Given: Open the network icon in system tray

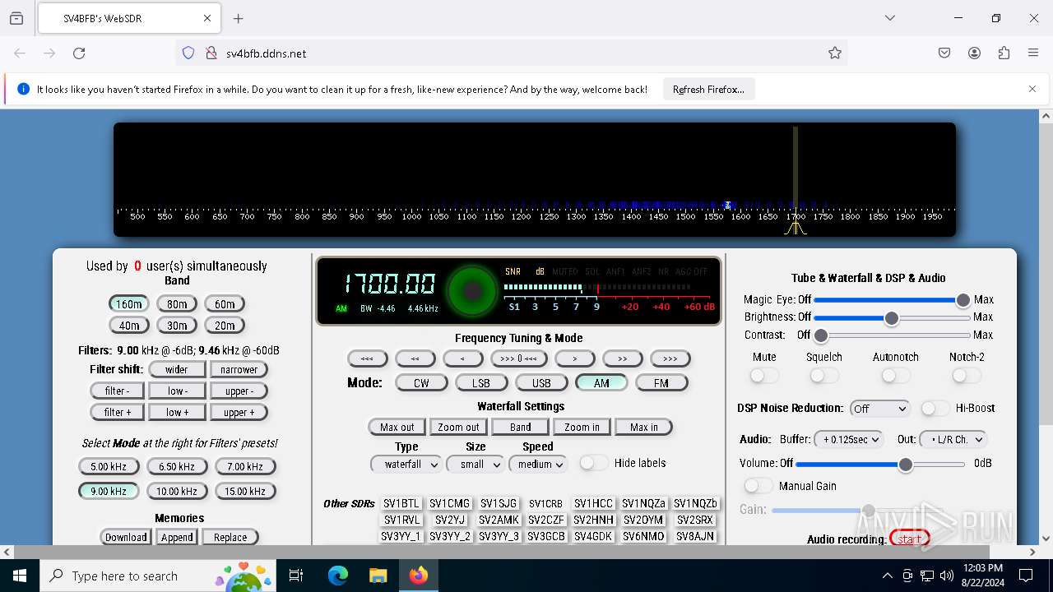Looking at the screenshot, I should 927,576.
